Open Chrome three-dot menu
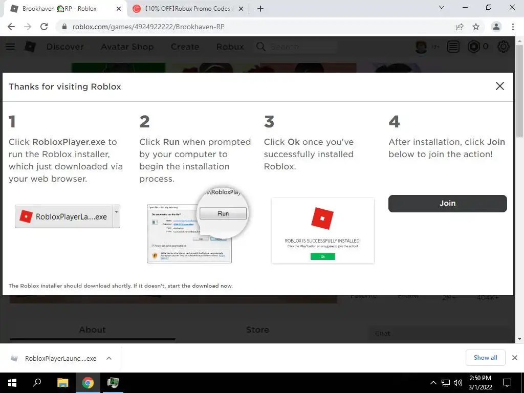This screenshot has width=524, height=393. click(513, 27)
